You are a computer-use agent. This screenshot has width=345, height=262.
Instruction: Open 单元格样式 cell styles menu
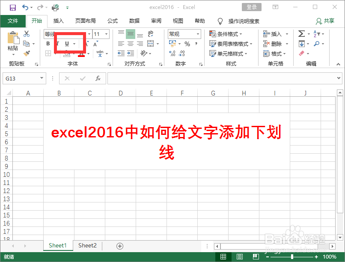(228, 54)
